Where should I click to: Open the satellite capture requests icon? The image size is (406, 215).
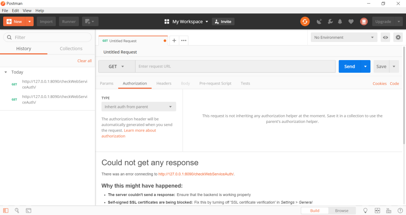319,21
